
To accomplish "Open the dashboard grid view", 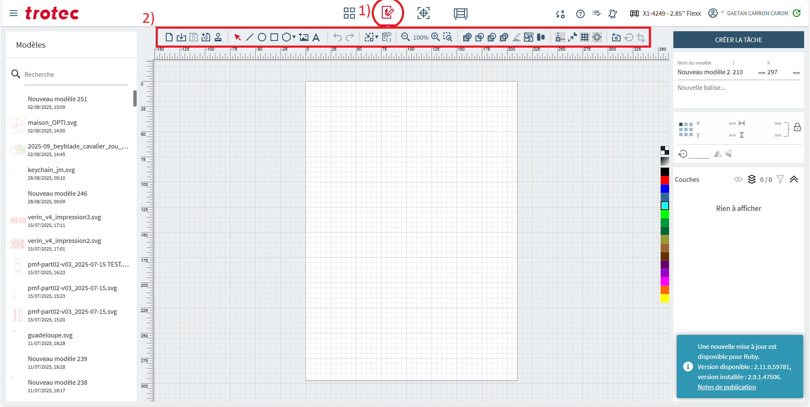I will click(349, 13).
